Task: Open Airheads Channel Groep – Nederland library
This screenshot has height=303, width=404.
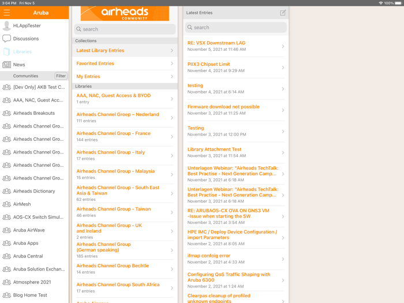Action: pyautogui.click(x=125, y=118)
